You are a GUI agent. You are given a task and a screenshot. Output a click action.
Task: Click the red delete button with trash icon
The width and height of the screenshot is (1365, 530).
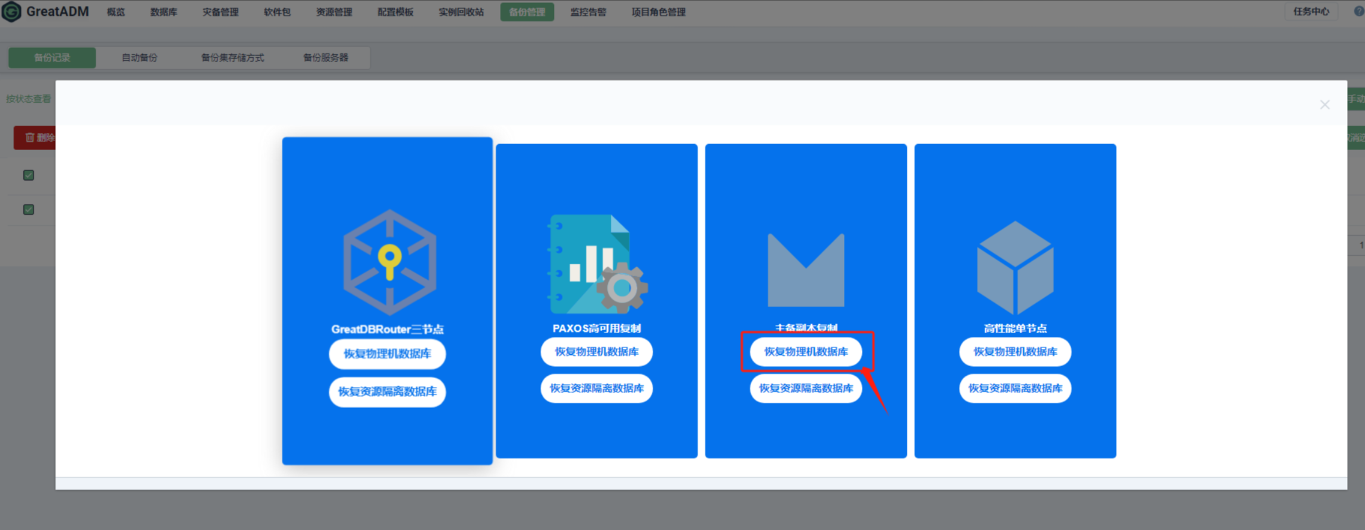(35, 138)
